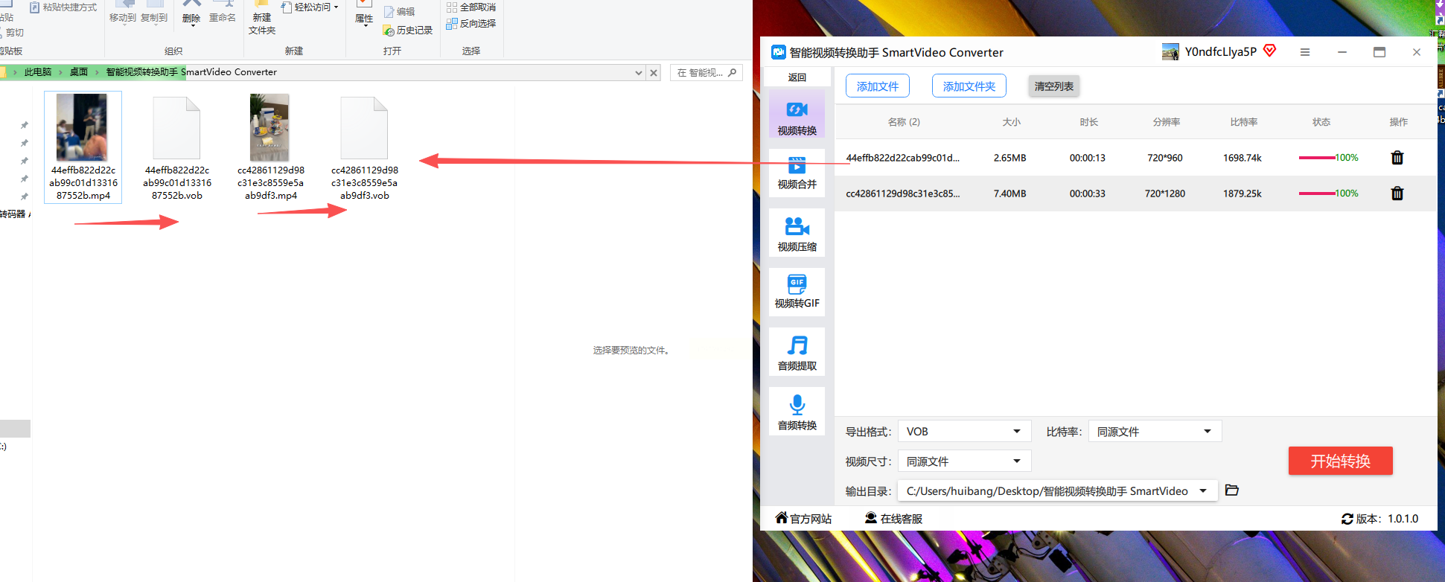
Task: Select file cc42861129d98c31e3c8559e5aab9df3.vob
Action: tap(364, 147)
